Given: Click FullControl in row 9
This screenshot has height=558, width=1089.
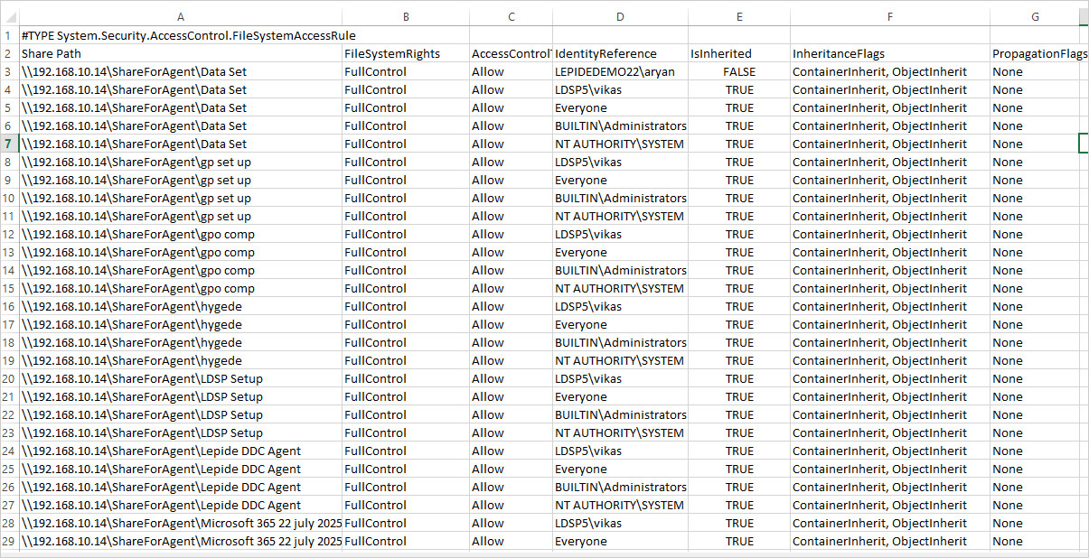Looking at the screenshot, I should point(406,180).
